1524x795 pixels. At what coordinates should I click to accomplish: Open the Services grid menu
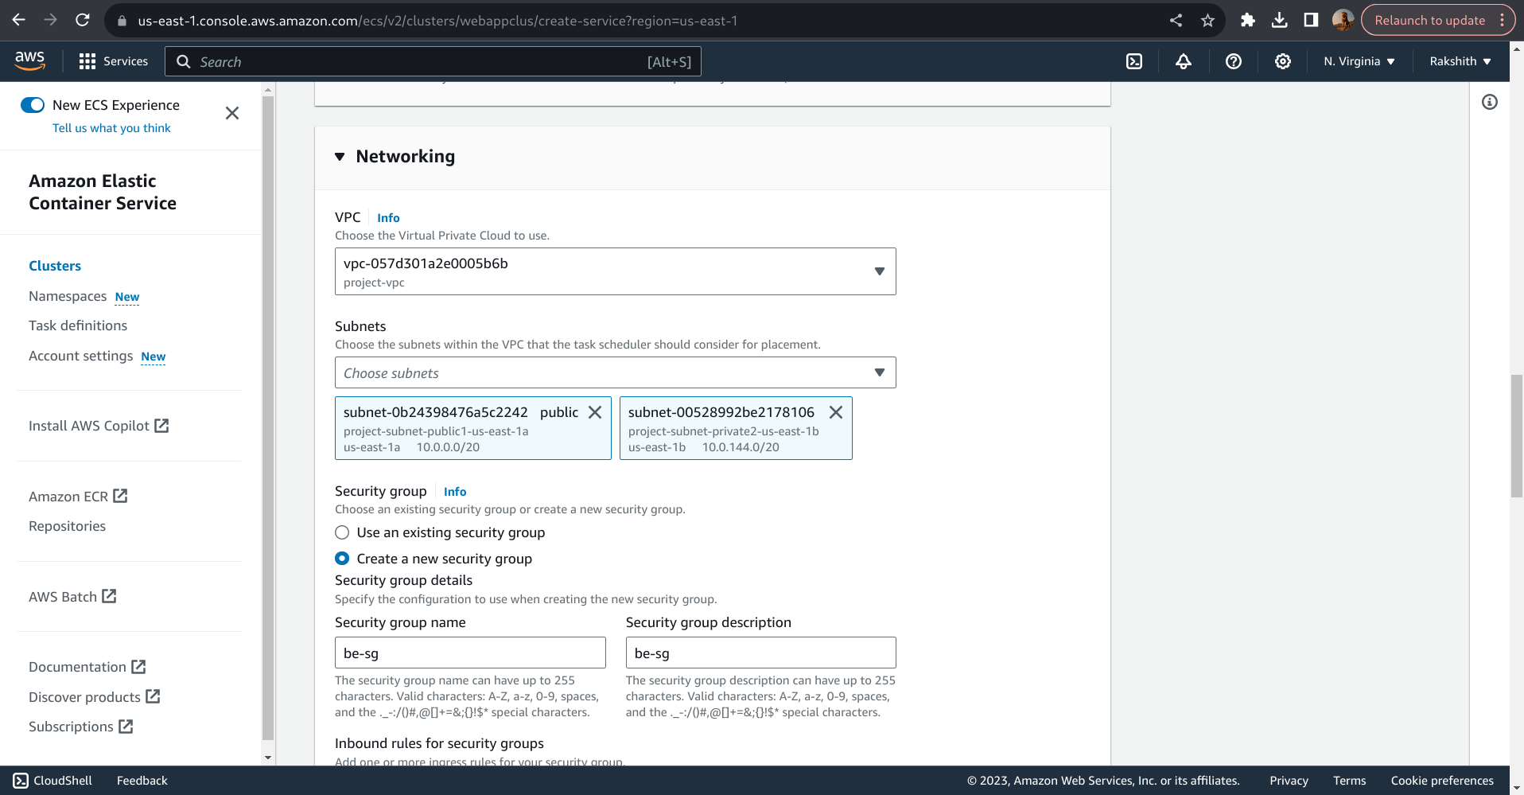pyautogui.click(x=114, y=61)
